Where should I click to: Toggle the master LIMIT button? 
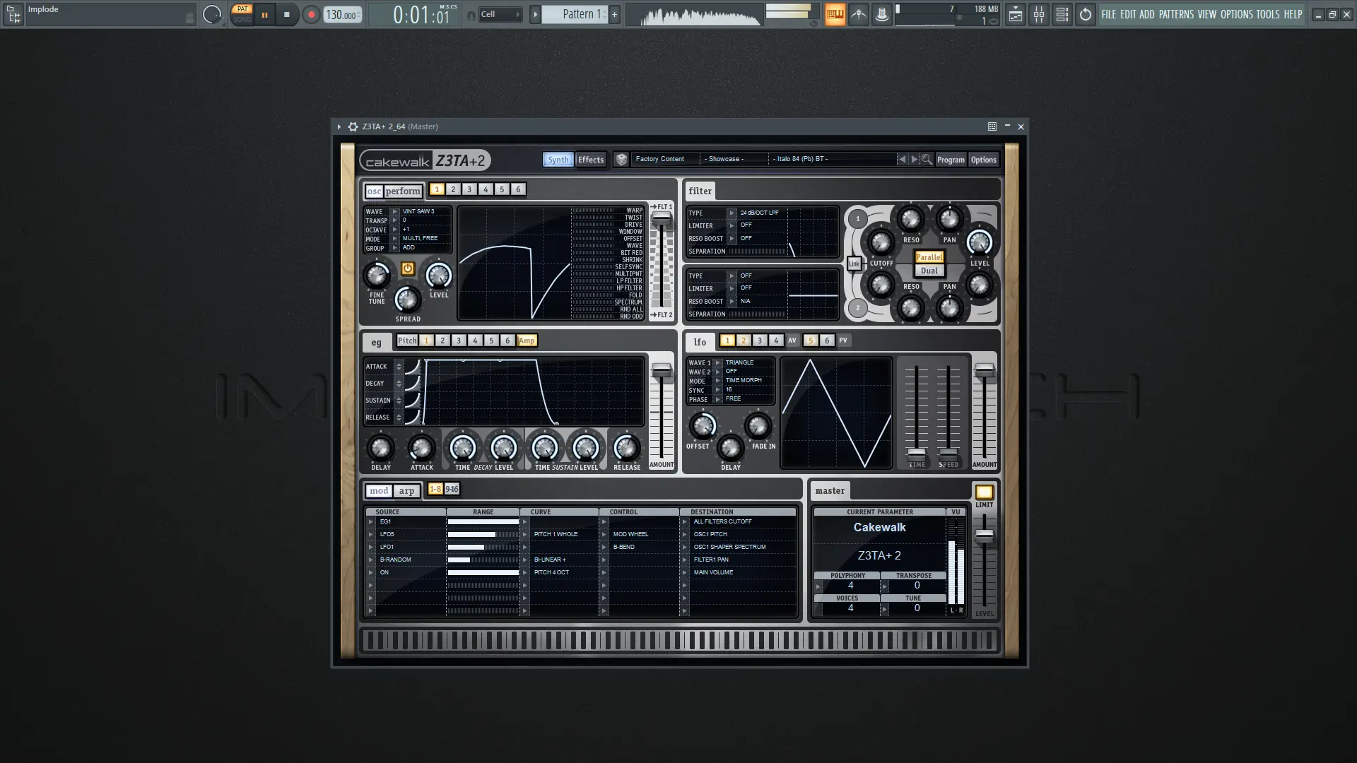point(984,492)
